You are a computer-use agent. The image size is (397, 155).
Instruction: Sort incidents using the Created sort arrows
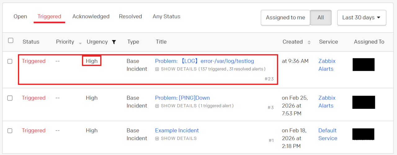tap(309, 42)
